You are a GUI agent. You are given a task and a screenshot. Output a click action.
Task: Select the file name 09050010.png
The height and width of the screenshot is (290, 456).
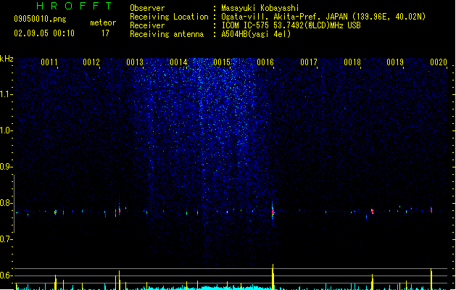pos(40,19)
